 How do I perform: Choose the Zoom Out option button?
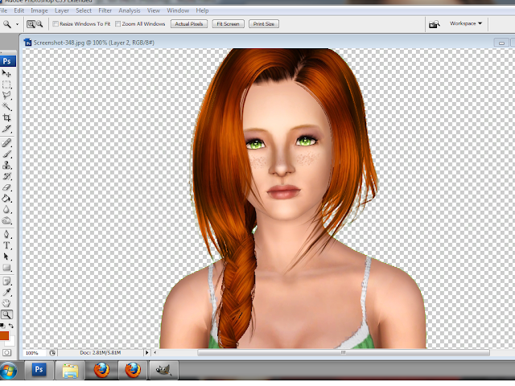tap(39, 24)
